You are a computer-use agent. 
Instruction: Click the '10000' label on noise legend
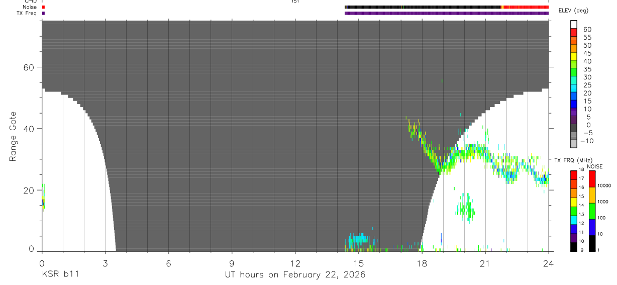603,185
